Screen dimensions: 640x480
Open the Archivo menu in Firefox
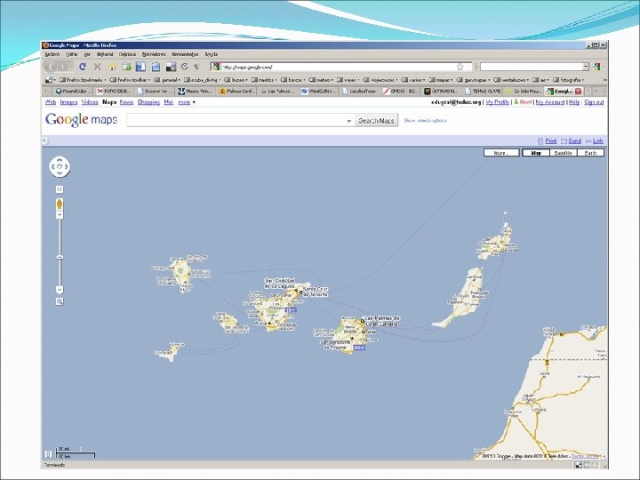tap(53, 54)
